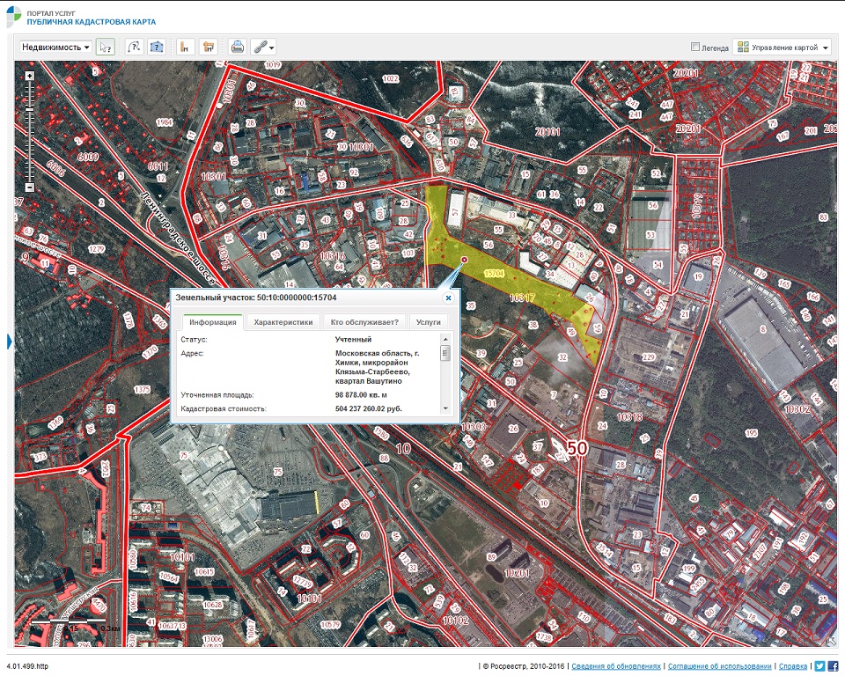The image size is (845, 676).
Task: Open the Недвижимость dropdown
Action: [x=55, y=48]
